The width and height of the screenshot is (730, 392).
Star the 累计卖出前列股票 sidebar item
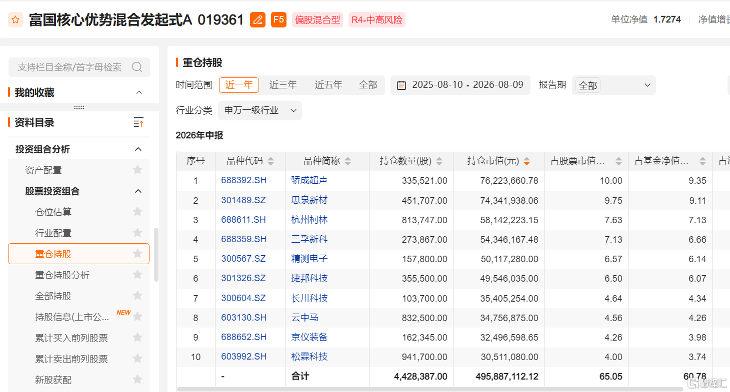click(x=137, y=359)
